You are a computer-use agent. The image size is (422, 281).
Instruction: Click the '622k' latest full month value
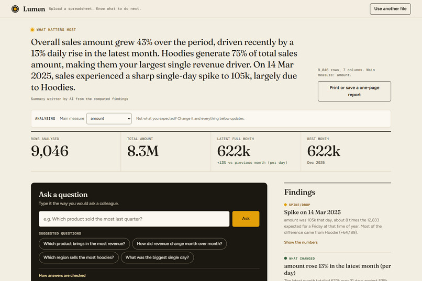234,151
